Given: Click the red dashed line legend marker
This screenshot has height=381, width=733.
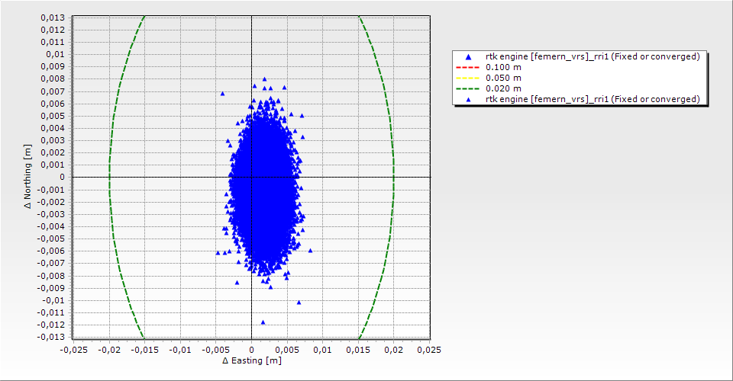Looking at the screenshot, I should tap(468, 67).
